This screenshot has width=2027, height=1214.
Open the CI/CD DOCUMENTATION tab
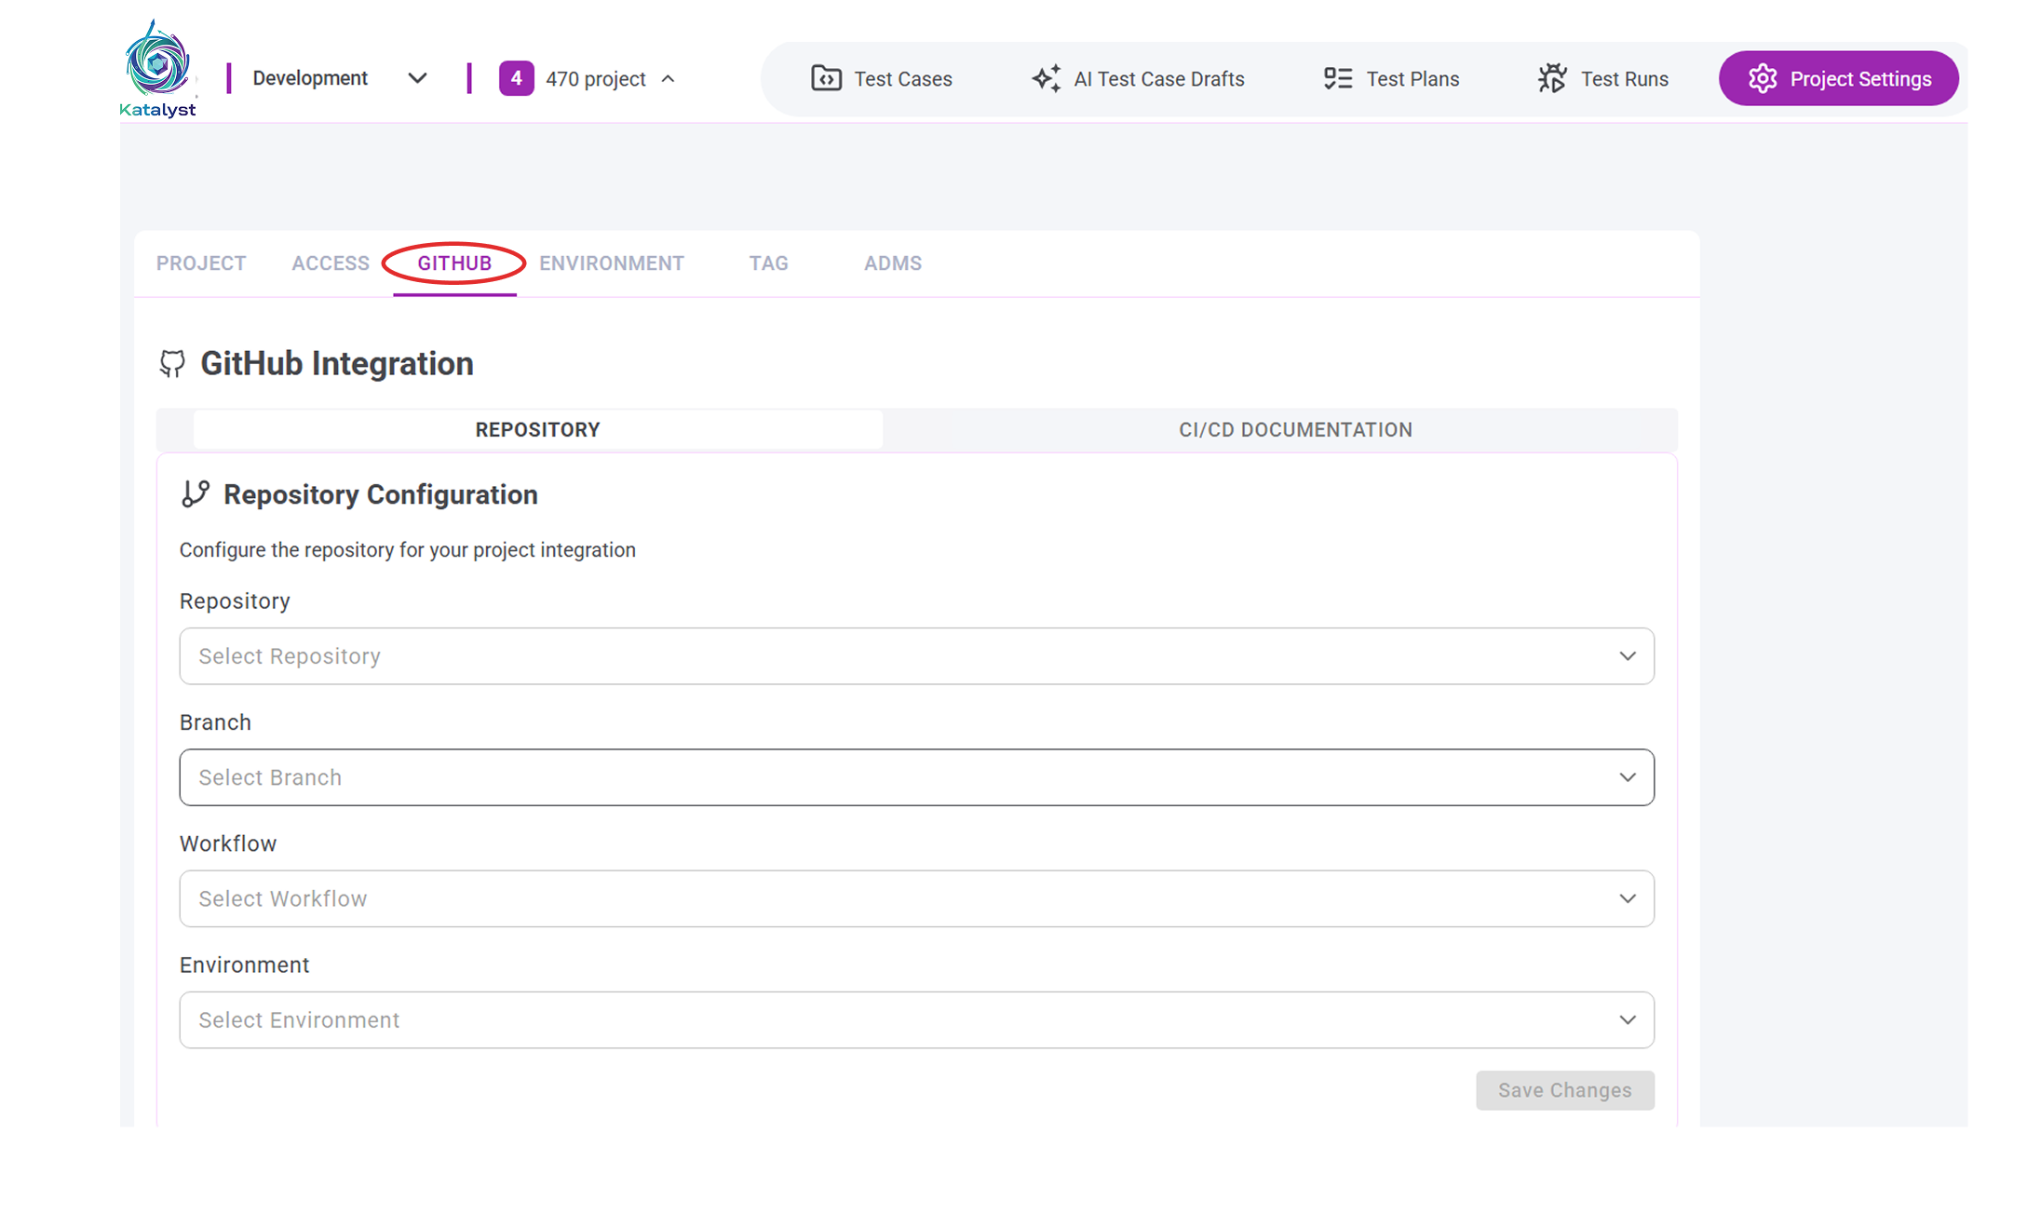click(x=1295, y=430)
